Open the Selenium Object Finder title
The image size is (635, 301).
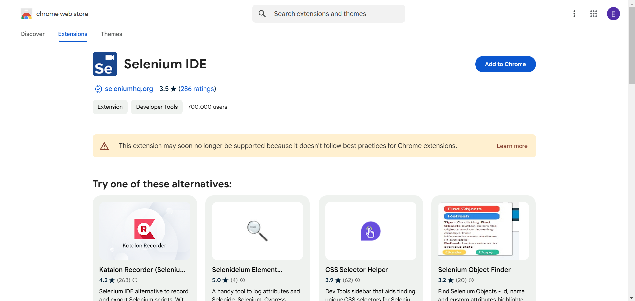tap(474, 270)
